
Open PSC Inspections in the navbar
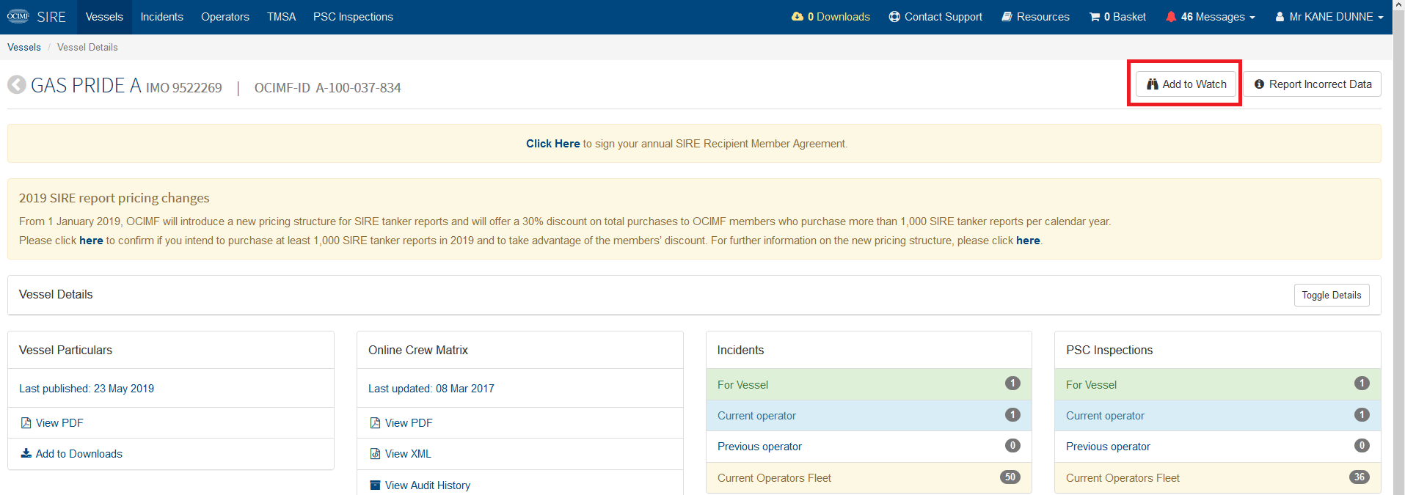(353, 17)
